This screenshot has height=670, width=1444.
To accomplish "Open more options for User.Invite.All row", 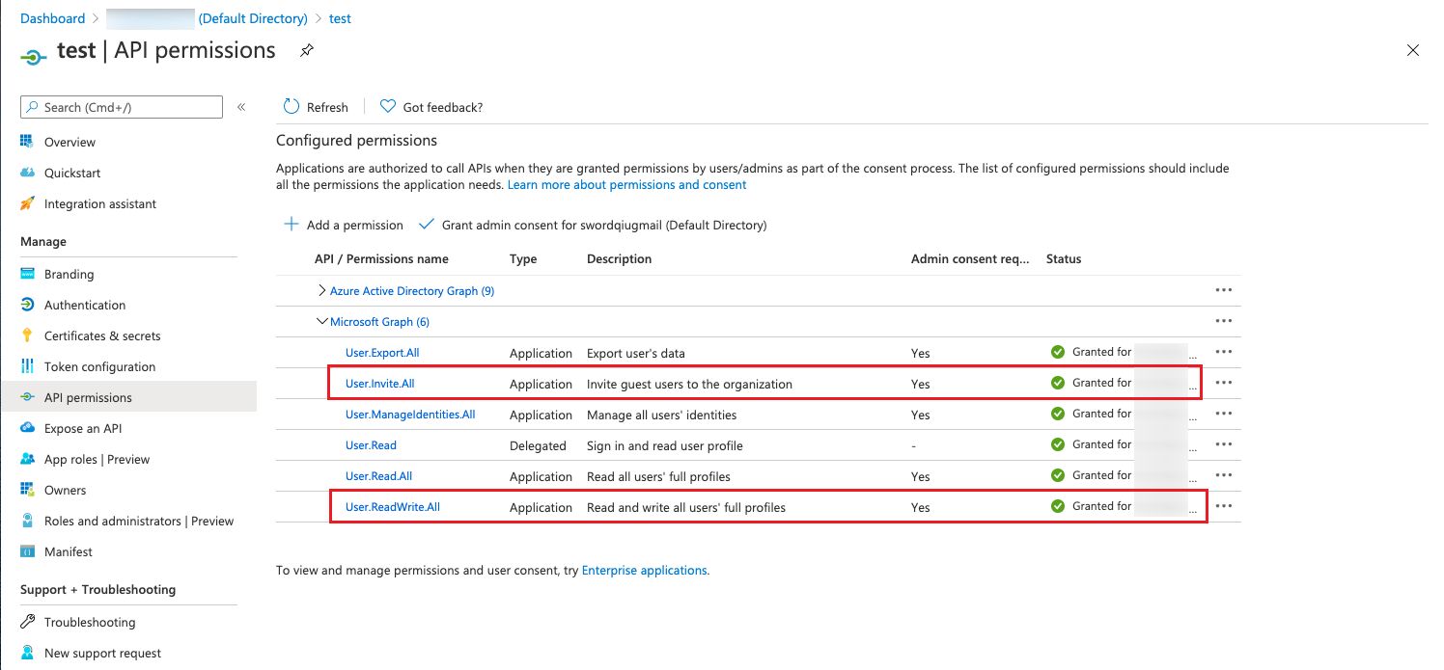I will (x=1224, y=383).
